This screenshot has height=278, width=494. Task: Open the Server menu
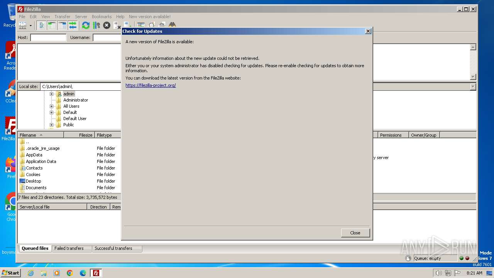pyautogui.click(x=81, y=17)
